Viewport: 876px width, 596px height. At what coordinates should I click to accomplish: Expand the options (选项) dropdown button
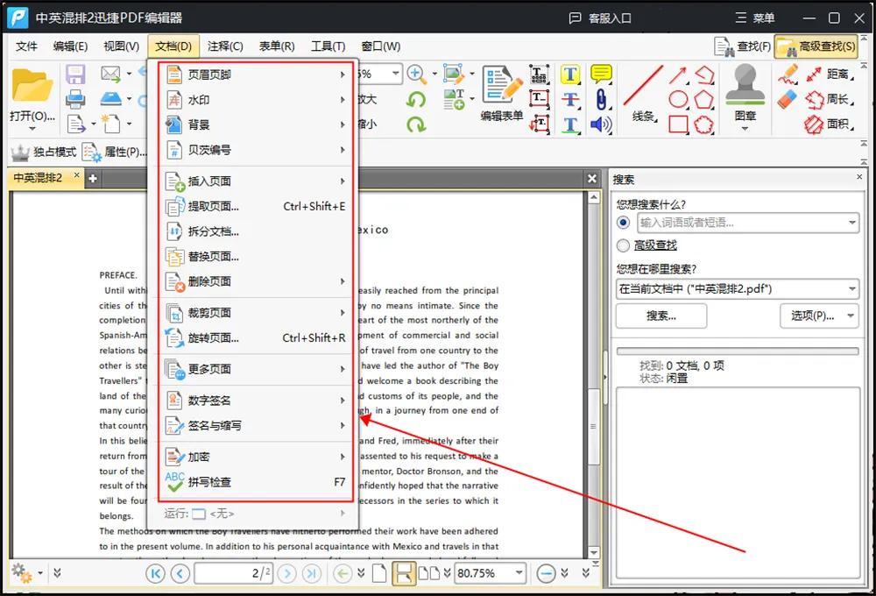tap(818, 316)
